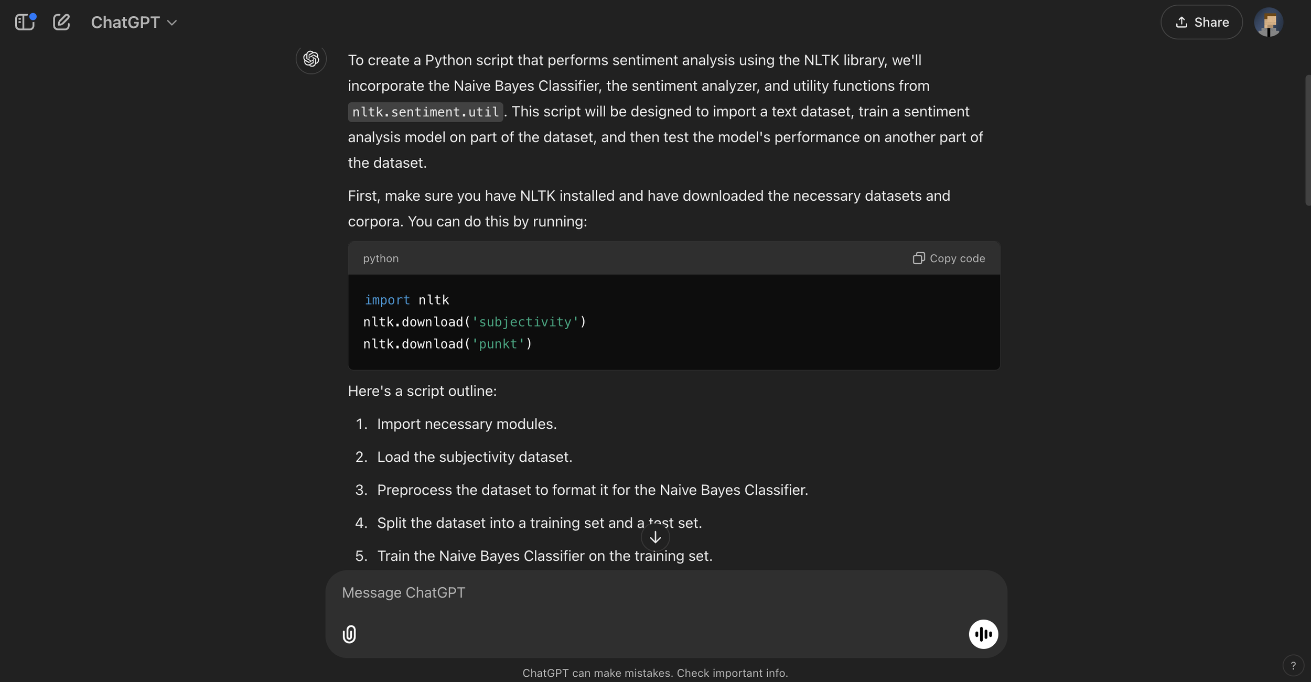Screen dimensions: 1311x682
Task: Expand the chevron next to ChatGPT title
Action: 172,23
